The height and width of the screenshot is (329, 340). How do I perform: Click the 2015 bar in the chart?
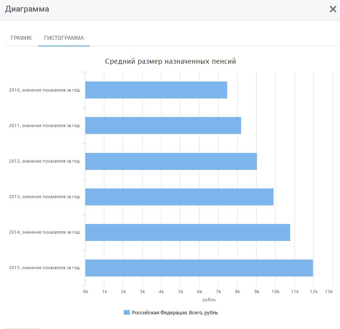pyautogui.click(x=199, y=268)
